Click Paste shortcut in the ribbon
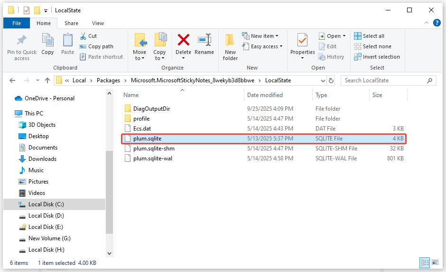 pyautogui.click(x=102, y=57)
